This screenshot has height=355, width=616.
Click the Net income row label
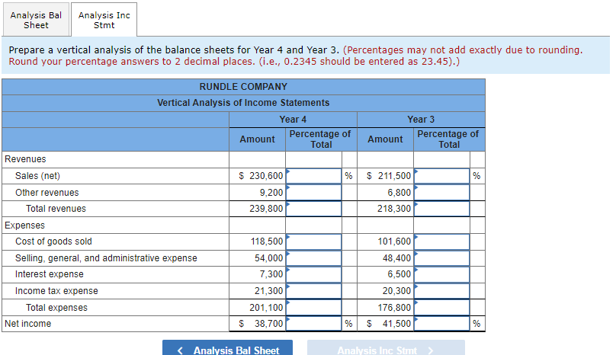coord(28,324)
